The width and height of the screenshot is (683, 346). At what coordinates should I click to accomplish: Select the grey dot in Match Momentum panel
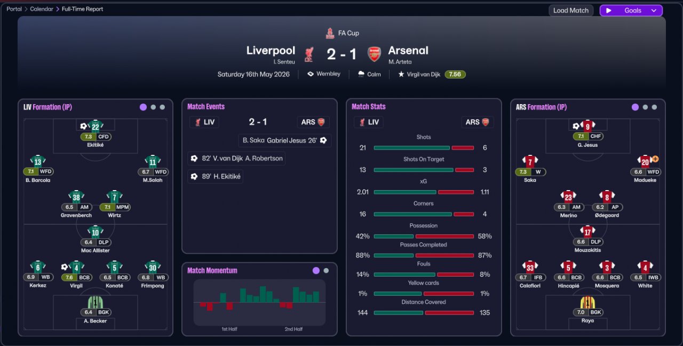point(326,271)
